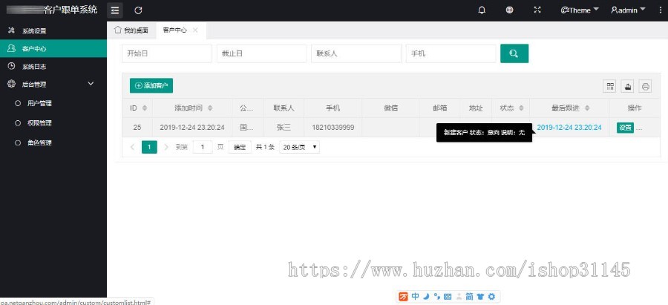Select page 1 in the pagination
The image size is (668, 305).
(x=149, y=147)
